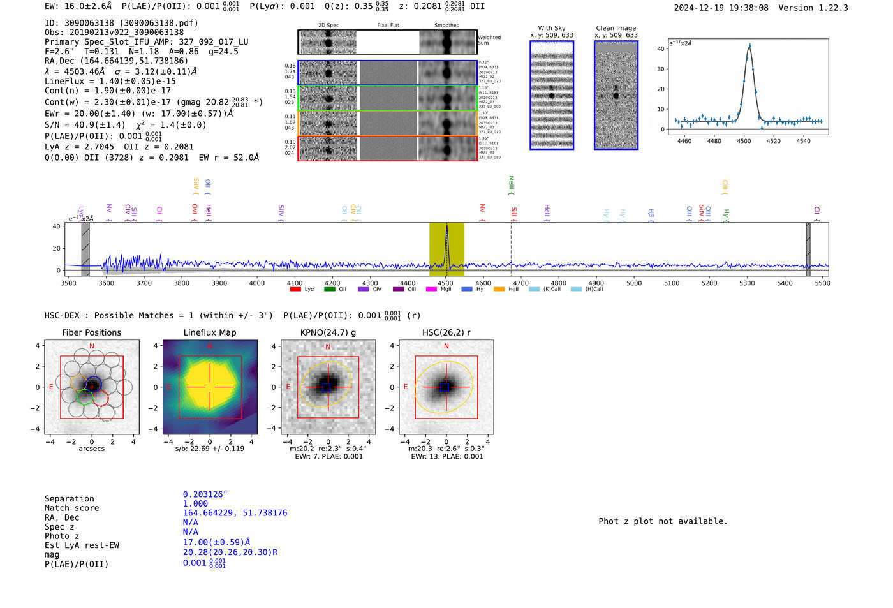
Task: Click the green NeIII line label
Action: coord(512,185)
